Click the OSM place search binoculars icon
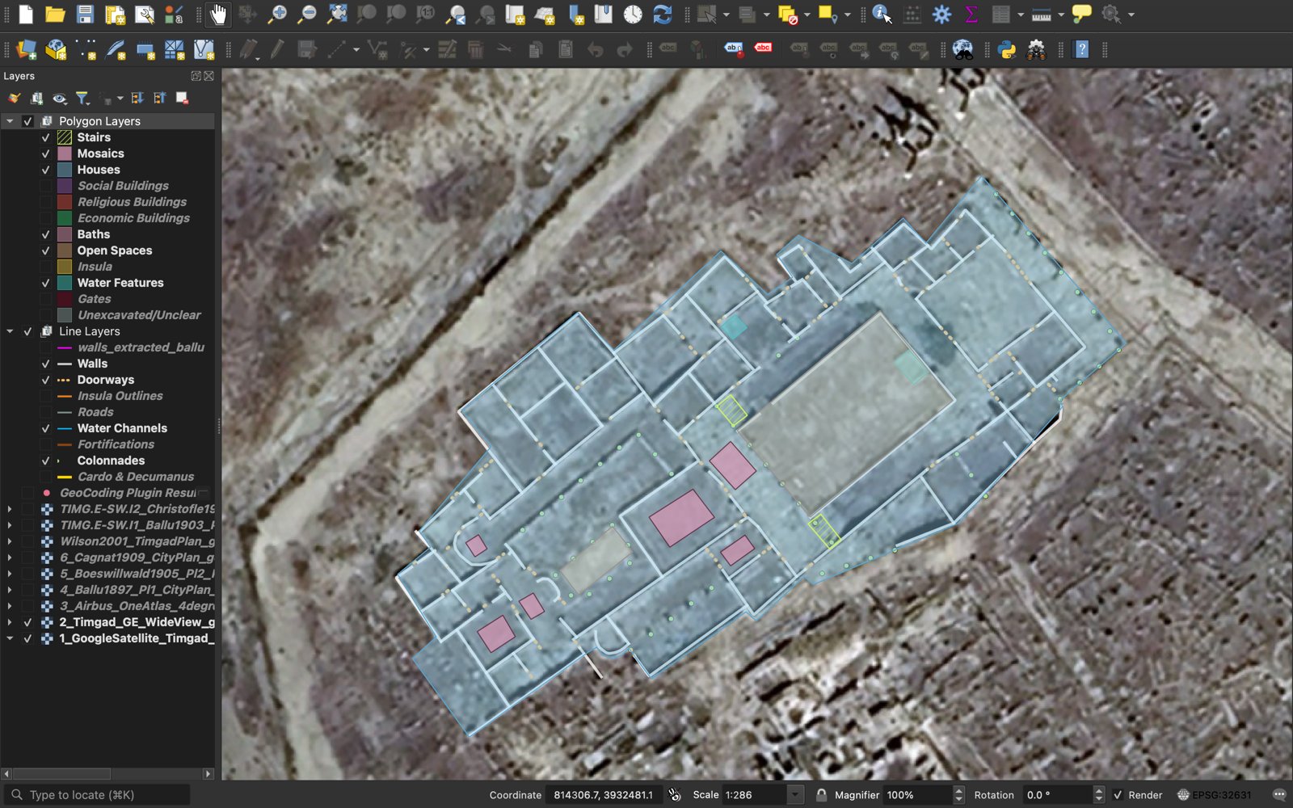 click(962, 49)
